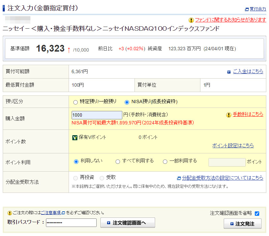Click the external window icon after ご注意事項
269x236 pixels.
(63, 213)
